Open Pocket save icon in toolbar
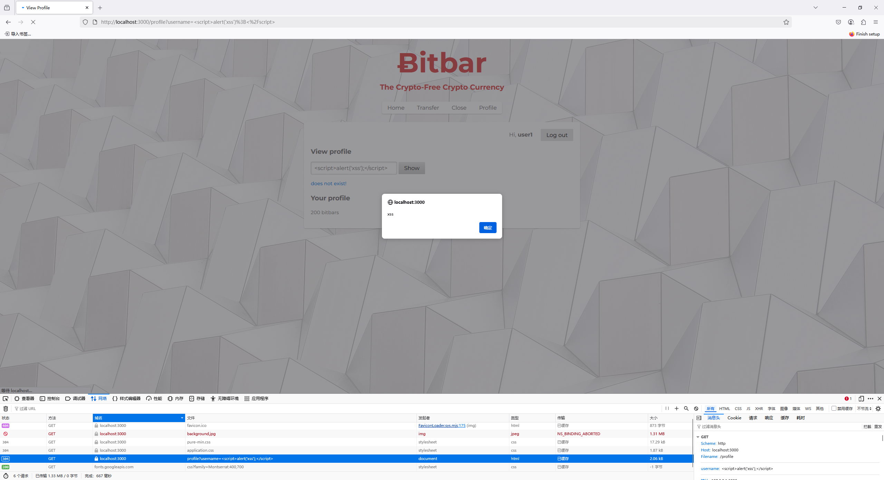The height and width of the screenshot is (480, 884). coord(838,22)
